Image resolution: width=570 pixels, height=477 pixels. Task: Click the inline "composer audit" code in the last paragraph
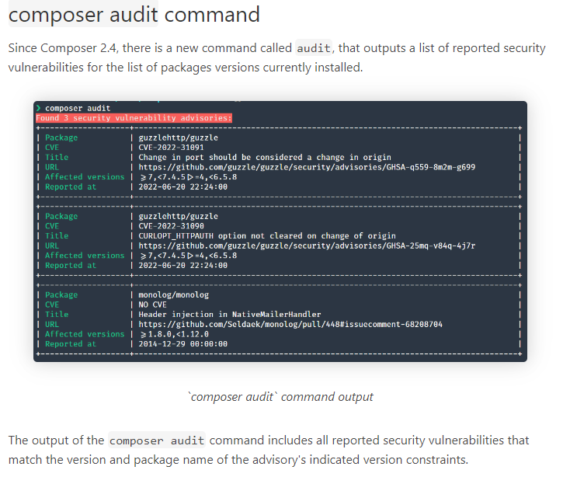pos(157,440)
